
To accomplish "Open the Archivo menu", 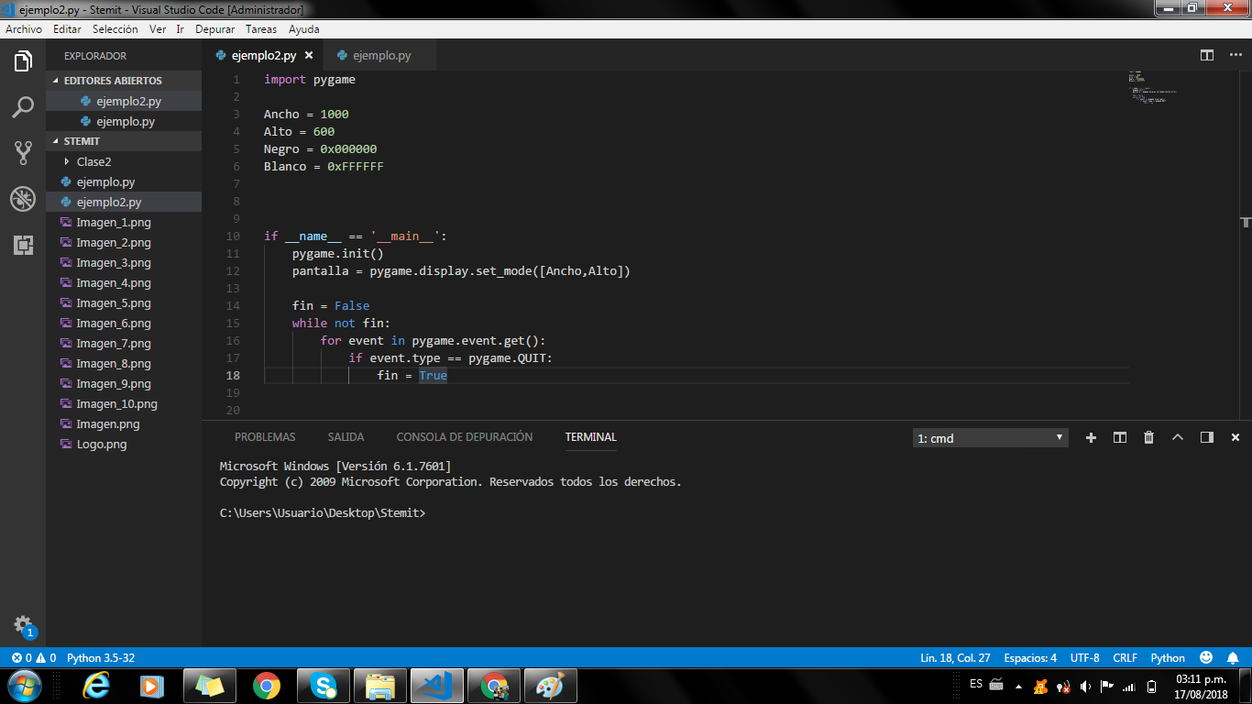I will click(24, 29).
